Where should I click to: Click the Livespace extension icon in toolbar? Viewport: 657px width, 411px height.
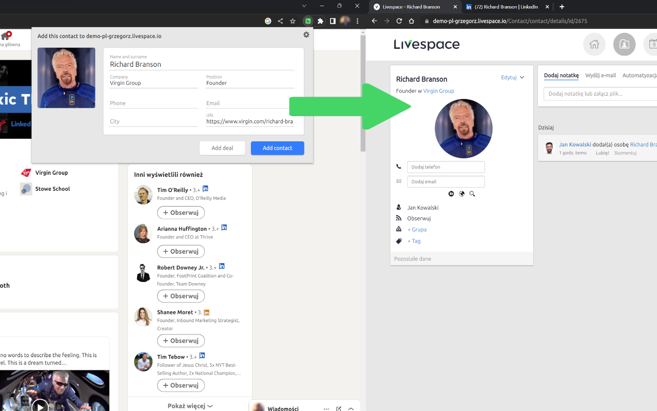[308, 21]
